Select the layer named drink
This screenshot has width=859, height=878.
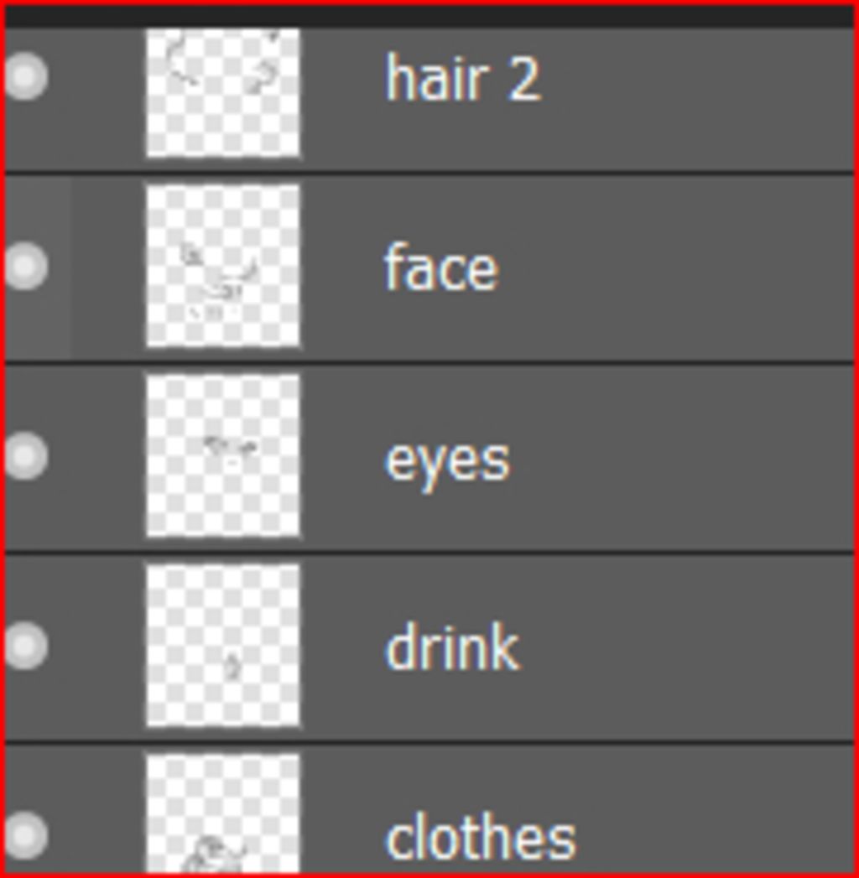click(x=452, y=646)
